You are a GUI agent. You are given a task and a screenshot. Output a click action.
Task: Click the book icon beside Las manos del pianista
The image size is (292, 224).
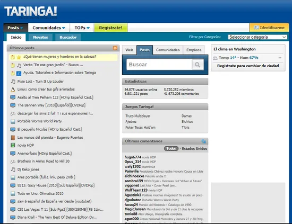pos(13,138)
